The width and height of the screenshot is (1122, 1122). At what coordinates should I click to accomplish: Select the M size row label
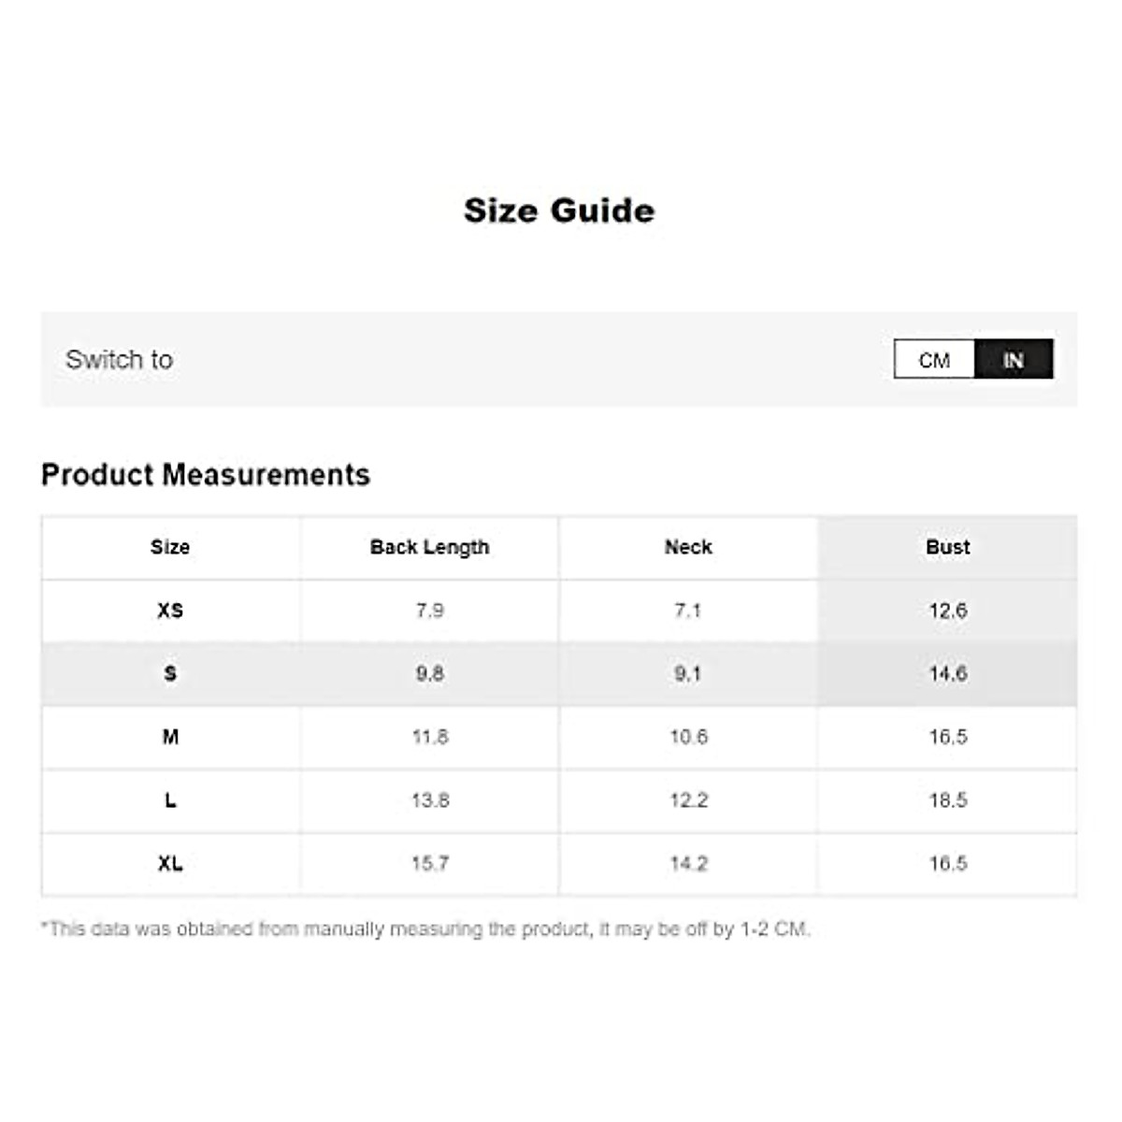170,737
